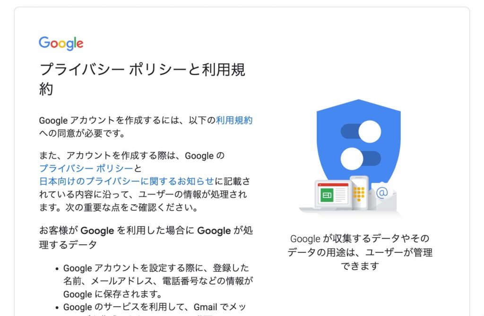This screenshot has width=484, height=316.
Task: Click the paragraph starting with また、アカウントを作成
Action: (x=145, y=181)
